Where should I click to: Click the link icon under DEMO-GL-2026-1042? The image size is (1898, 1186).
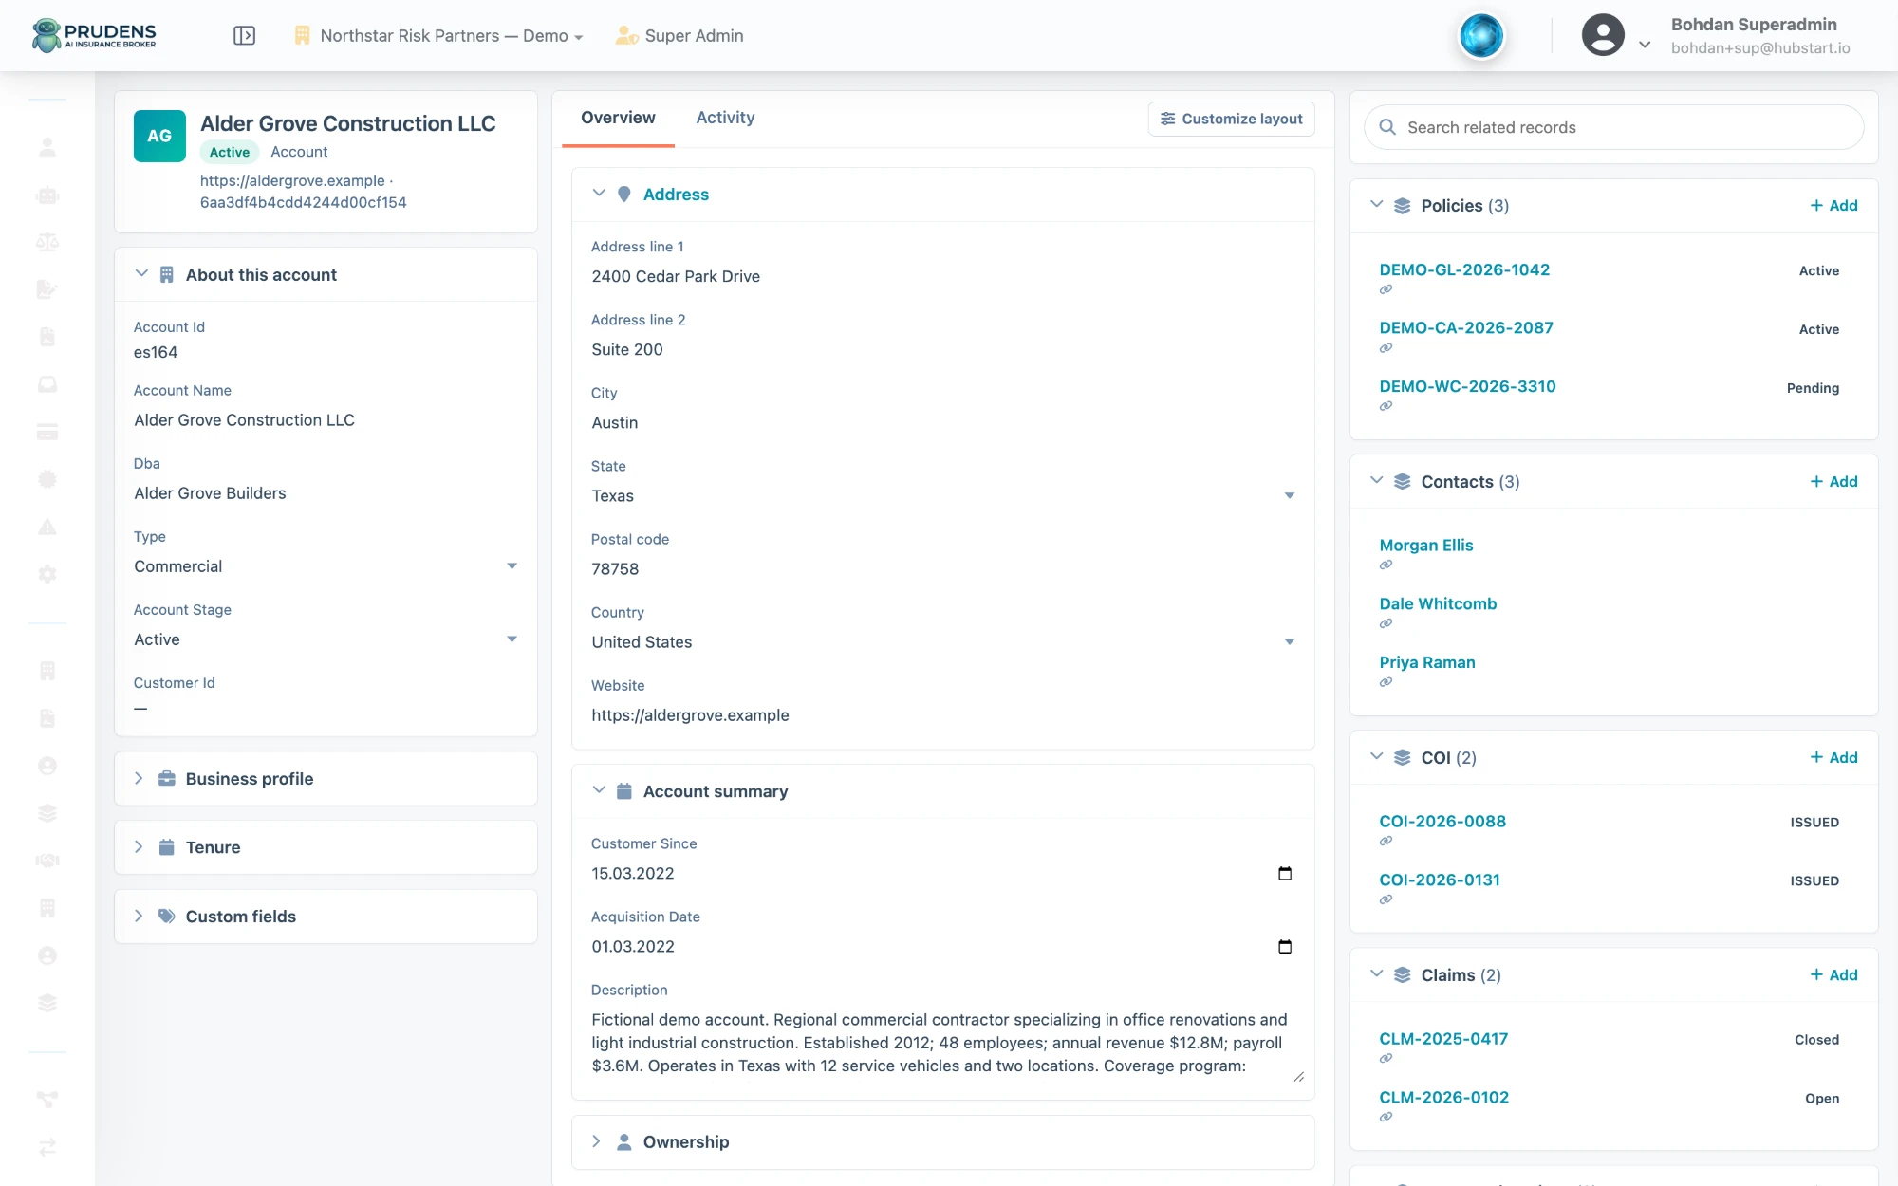click(1386, 289)
